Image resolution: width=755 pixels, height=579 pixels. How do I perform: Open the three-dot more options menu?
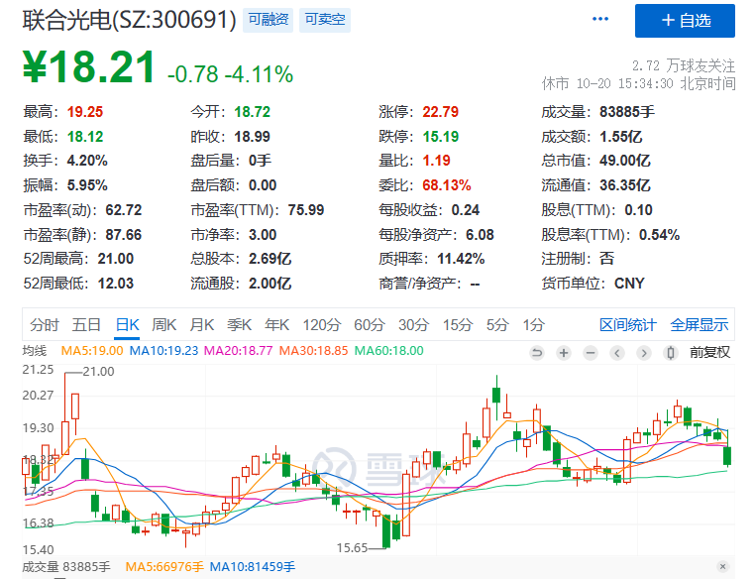tap(600, 20)
